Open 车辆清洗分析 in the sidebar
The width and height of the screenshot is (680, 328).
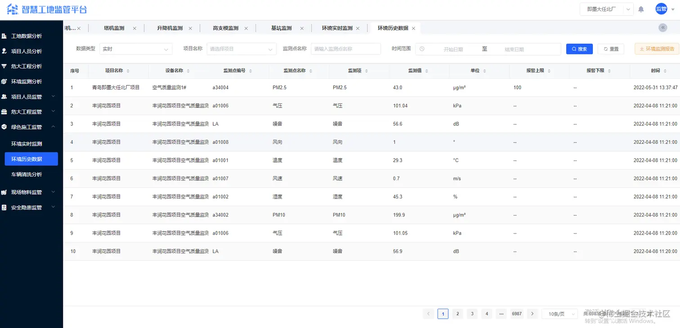coord(27,174)
